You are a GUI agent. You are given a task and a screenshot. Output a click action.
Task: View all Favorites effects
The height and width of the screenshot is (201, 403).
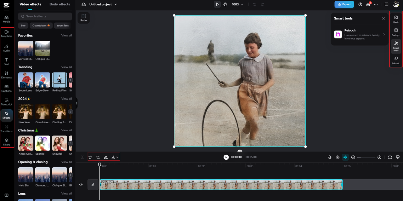pyautogui.click(x=66, y=36)
